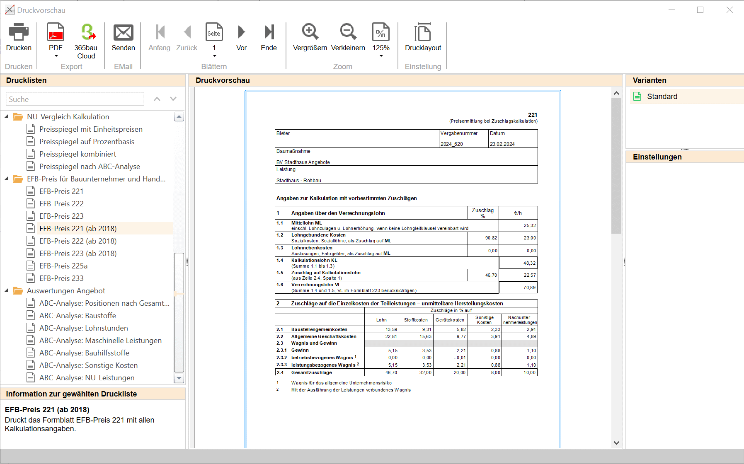The height and width of the screenshot is (464, 744).
Task: Click the Drucken printer icon
Action: coord(19,33)
